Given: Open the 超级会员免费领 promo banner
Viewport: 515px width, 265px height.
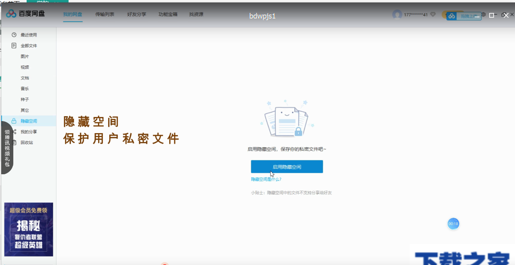Looking at the screenshot, I should tap(29, 229).
